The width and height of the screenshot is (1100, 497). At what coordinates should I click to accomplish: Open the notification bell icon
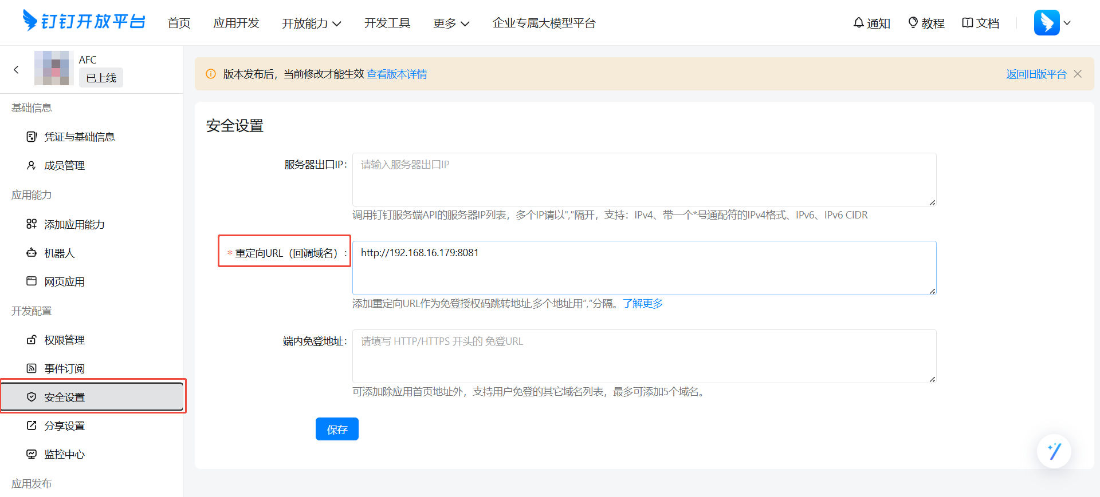pyautogui.click(x=858, y=23)
